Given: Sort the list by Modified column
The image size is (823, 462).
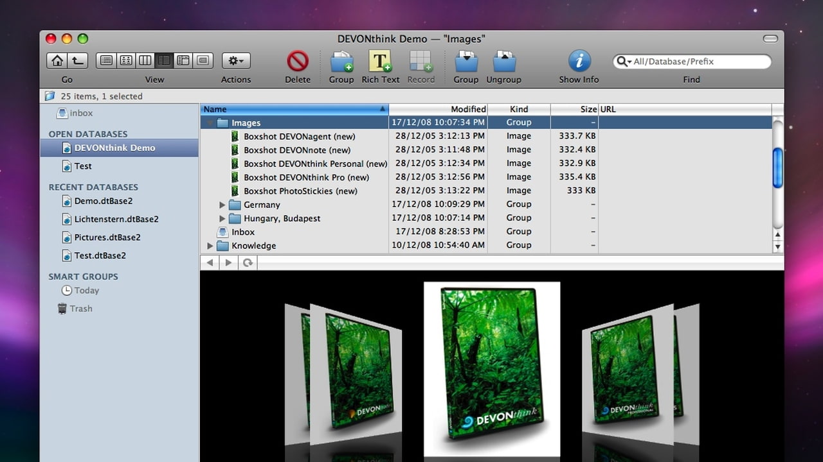Looking at the screenshot, I should (438, 109).
